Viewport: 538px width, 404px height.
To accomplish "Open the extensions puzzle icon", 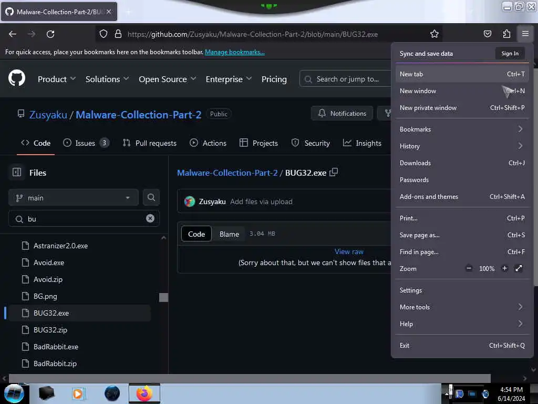I will pyautogui.click(x=506, y=34).
